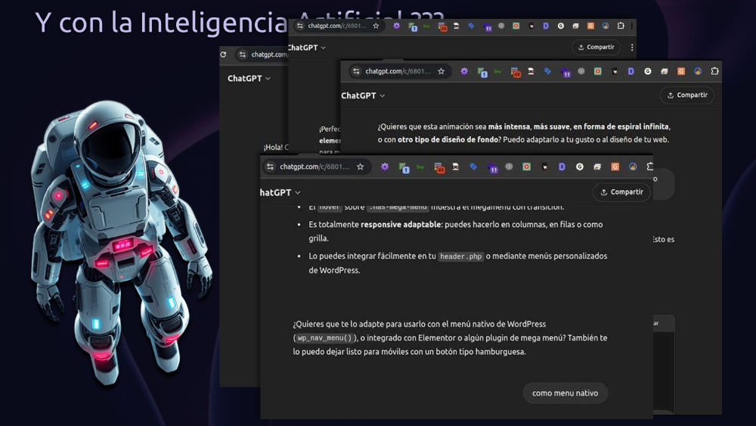Expand the ChatGPT model dropdown in the leftmost window
Viewport: 756px width, 426px height.
tap(249, 78)
